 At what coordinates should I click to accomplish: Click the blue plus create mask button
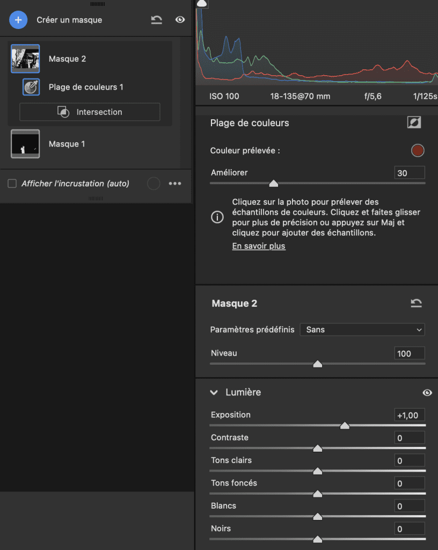point(18,20)
